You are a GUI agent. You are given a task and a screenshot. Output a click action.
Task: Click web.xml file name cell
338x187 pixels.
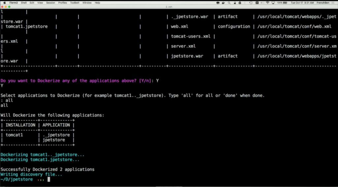pos(180,26)
